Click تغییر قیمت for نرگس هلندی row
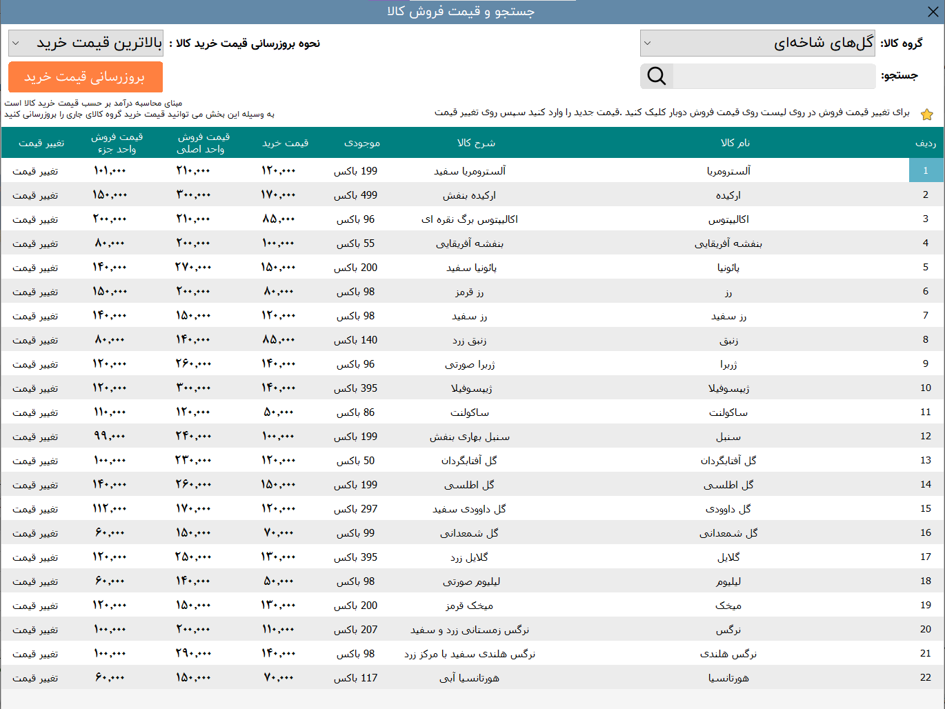 (35, 654)
